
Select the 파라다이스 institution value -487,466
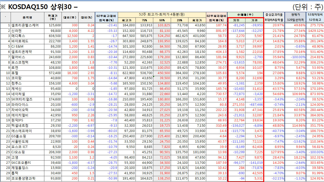(x=255, y=104)
